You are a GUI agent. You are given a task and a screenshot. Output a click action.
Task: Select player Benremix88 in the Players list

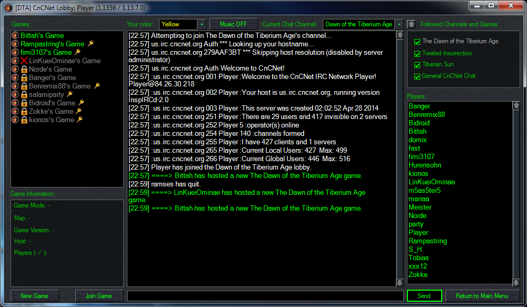[426, 115]
